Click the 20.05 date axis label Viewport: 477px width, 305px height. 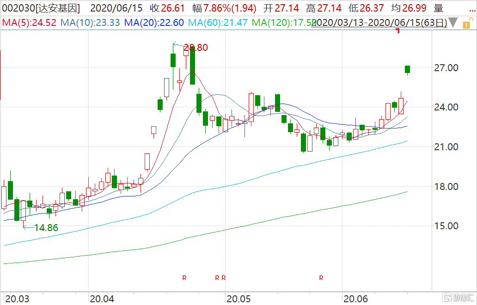pyautogui.click(x=239, y=299)
